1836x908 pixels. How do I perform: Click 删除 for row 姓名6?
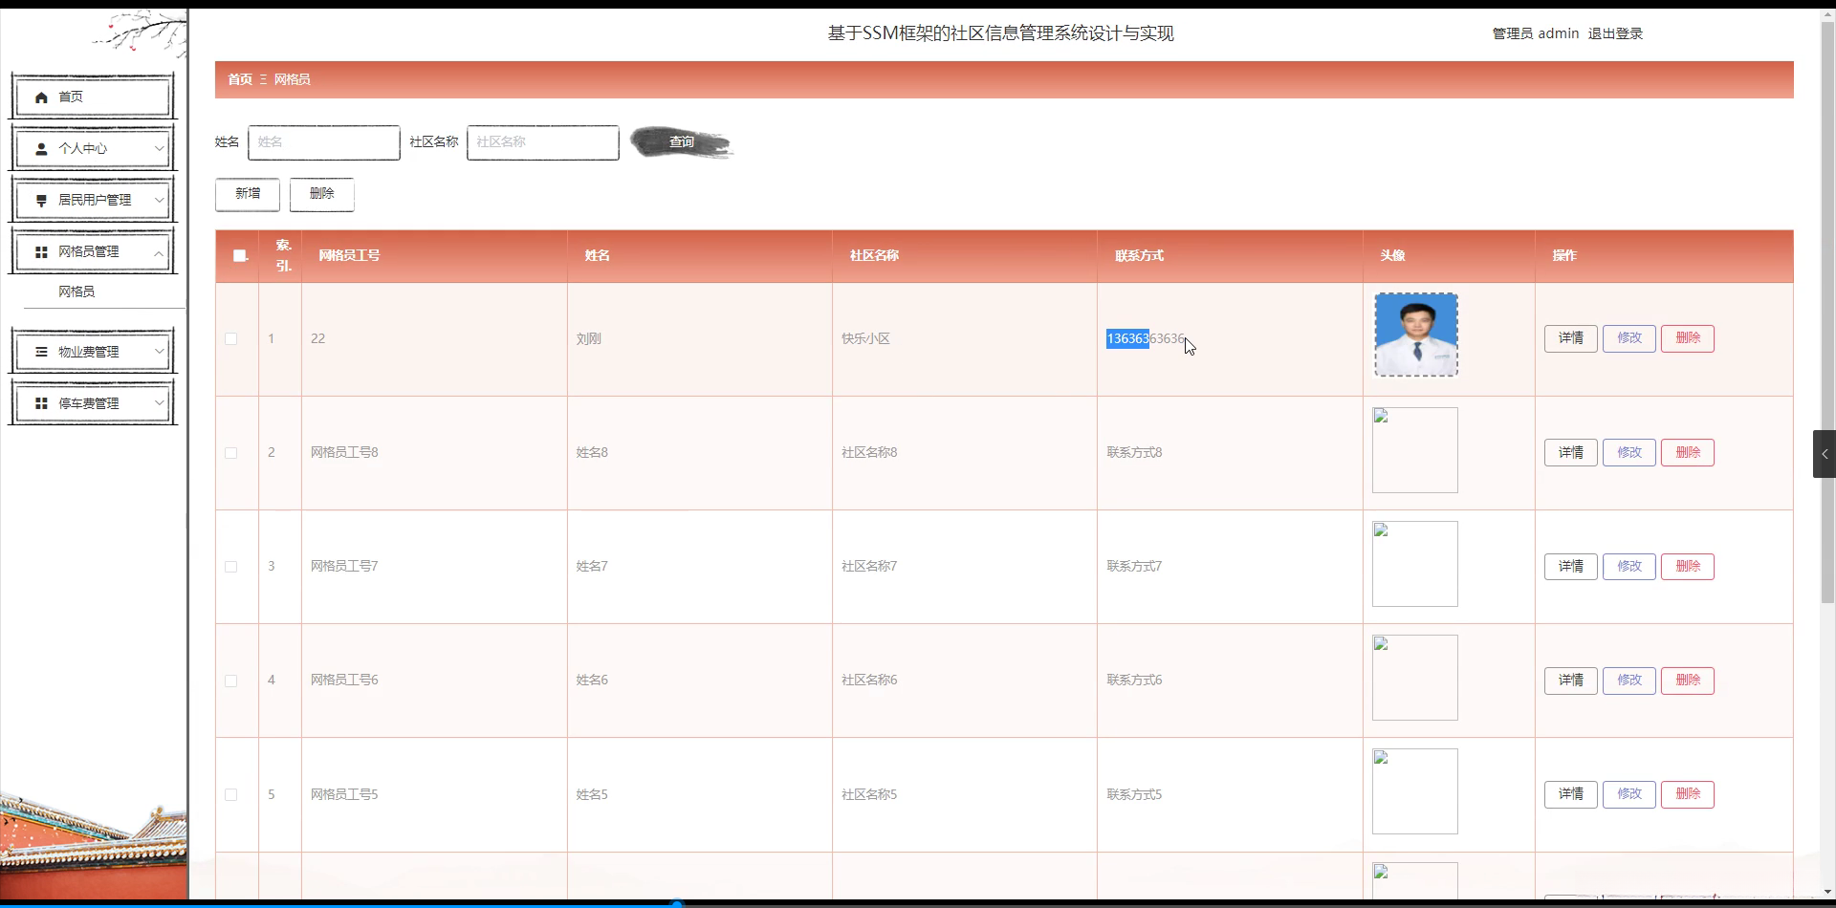[1688, 681]
